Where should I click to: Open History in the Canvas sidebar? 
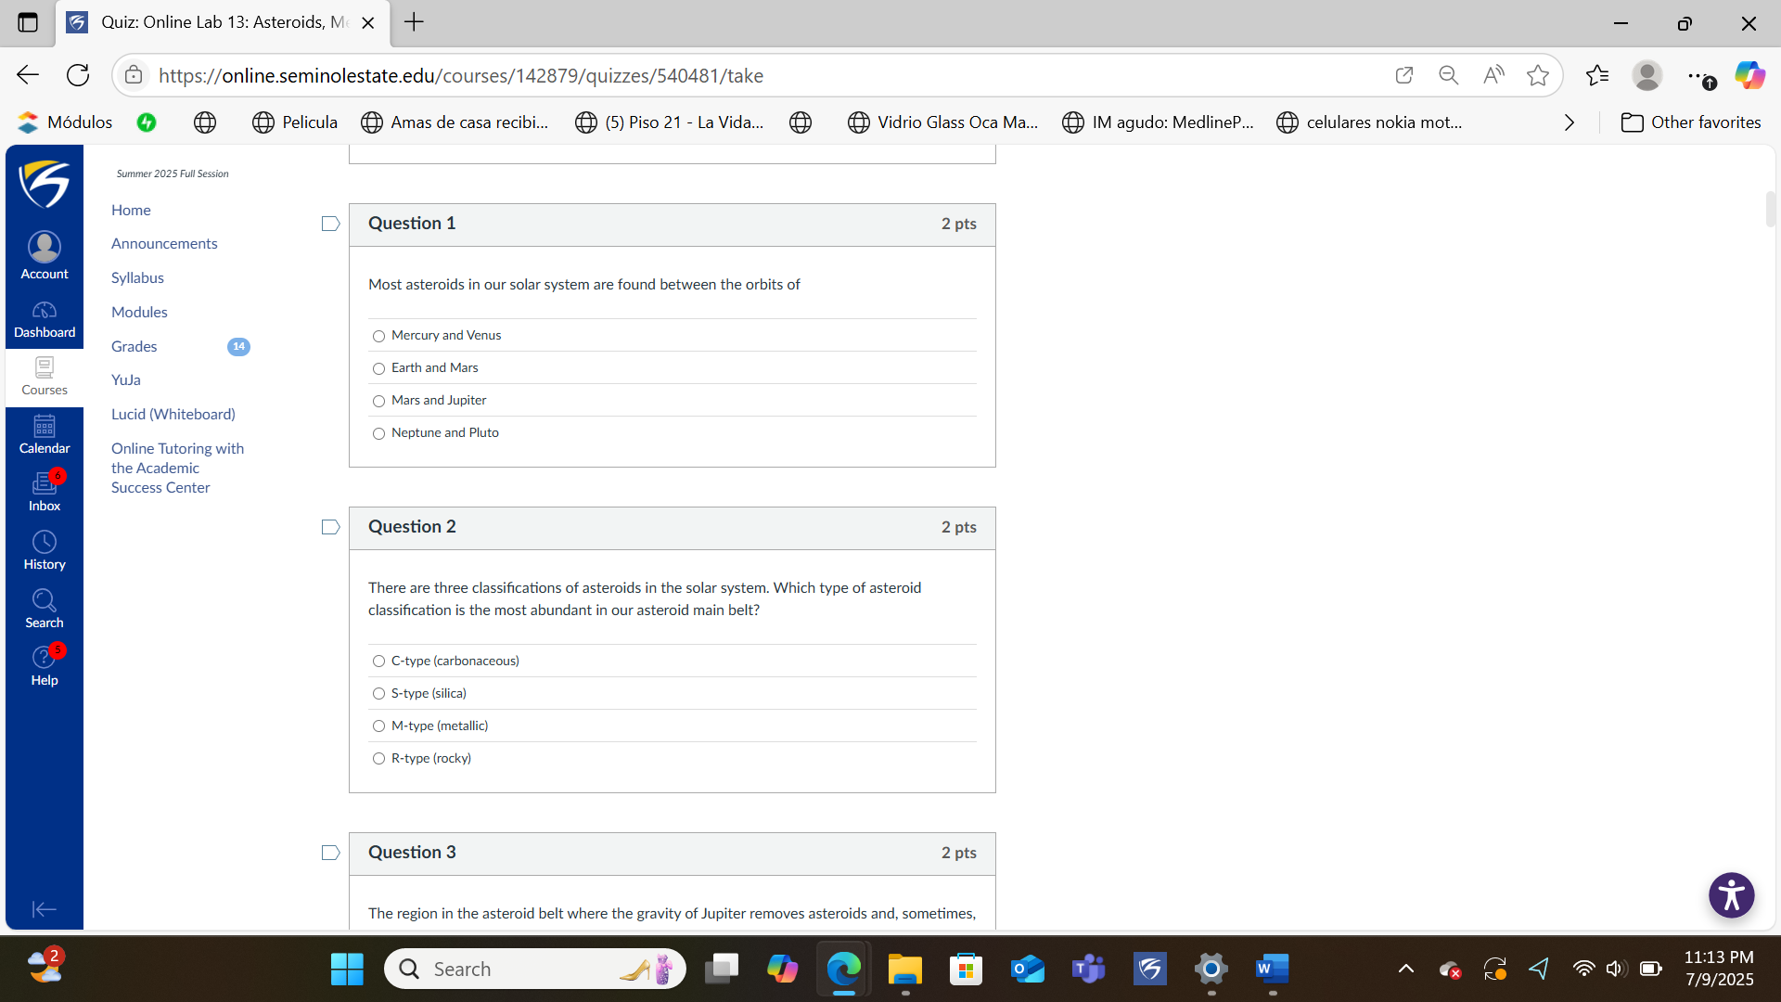coord(44,550)
